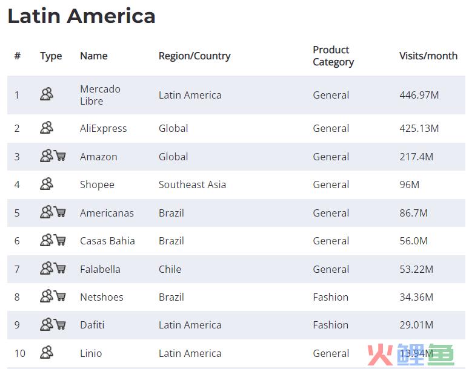Viewport: 469px width, 369px height.
Task: Click the people icon in Shopee row
Action: tap(47, 184)
